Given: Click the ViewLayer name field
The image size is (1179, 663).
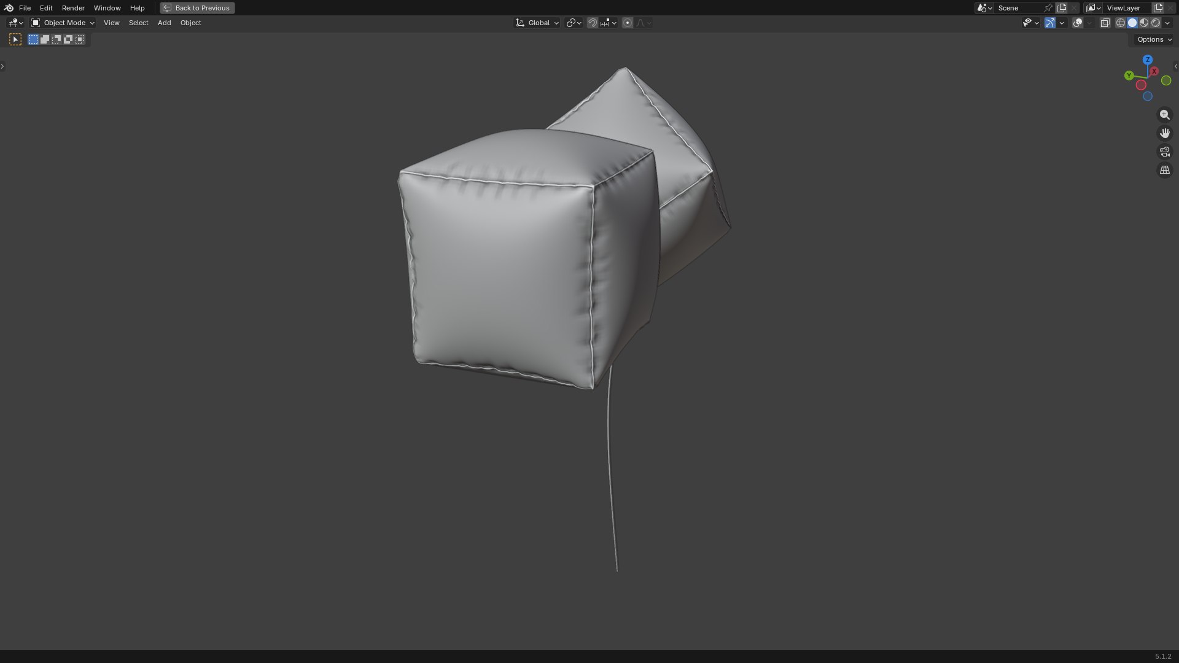Looking at the screenshot, I should (1127, 8).
